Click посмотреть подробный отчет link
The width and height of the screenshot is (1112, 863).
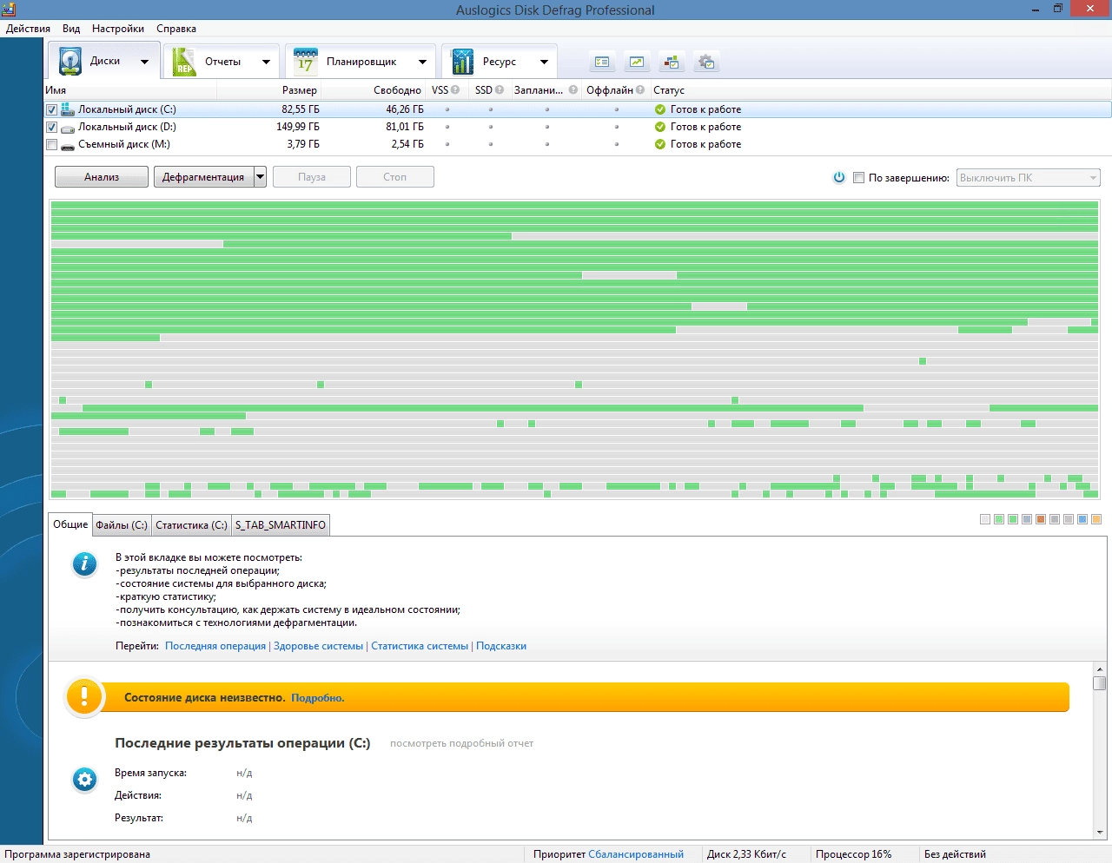tap(461, 743)
